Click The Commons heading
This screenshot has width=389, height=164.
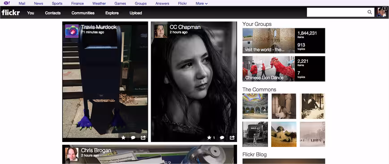pos(259,89)
